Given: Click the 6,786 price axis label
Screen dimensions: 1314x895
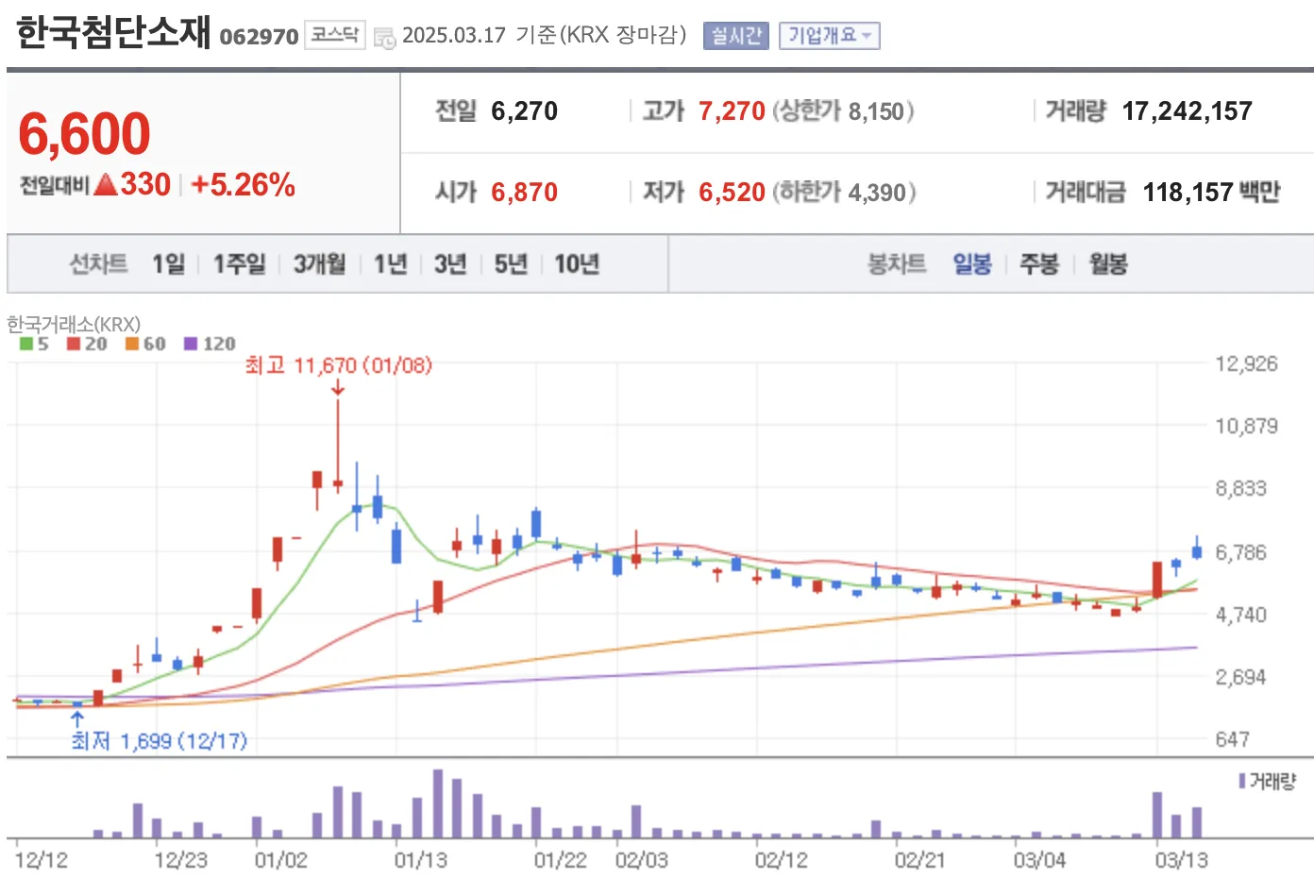Looking at the screenshot, I should pyautogui.click(x=1240, y=552).
